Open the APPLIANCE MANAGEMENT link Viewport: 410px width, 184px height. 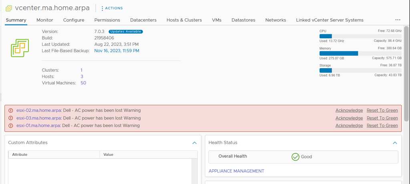[x=236, y=171]
